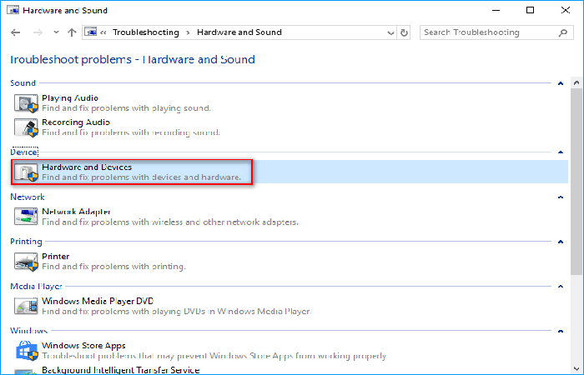Click the Printer troubleshooter icon

pos(26,262)
